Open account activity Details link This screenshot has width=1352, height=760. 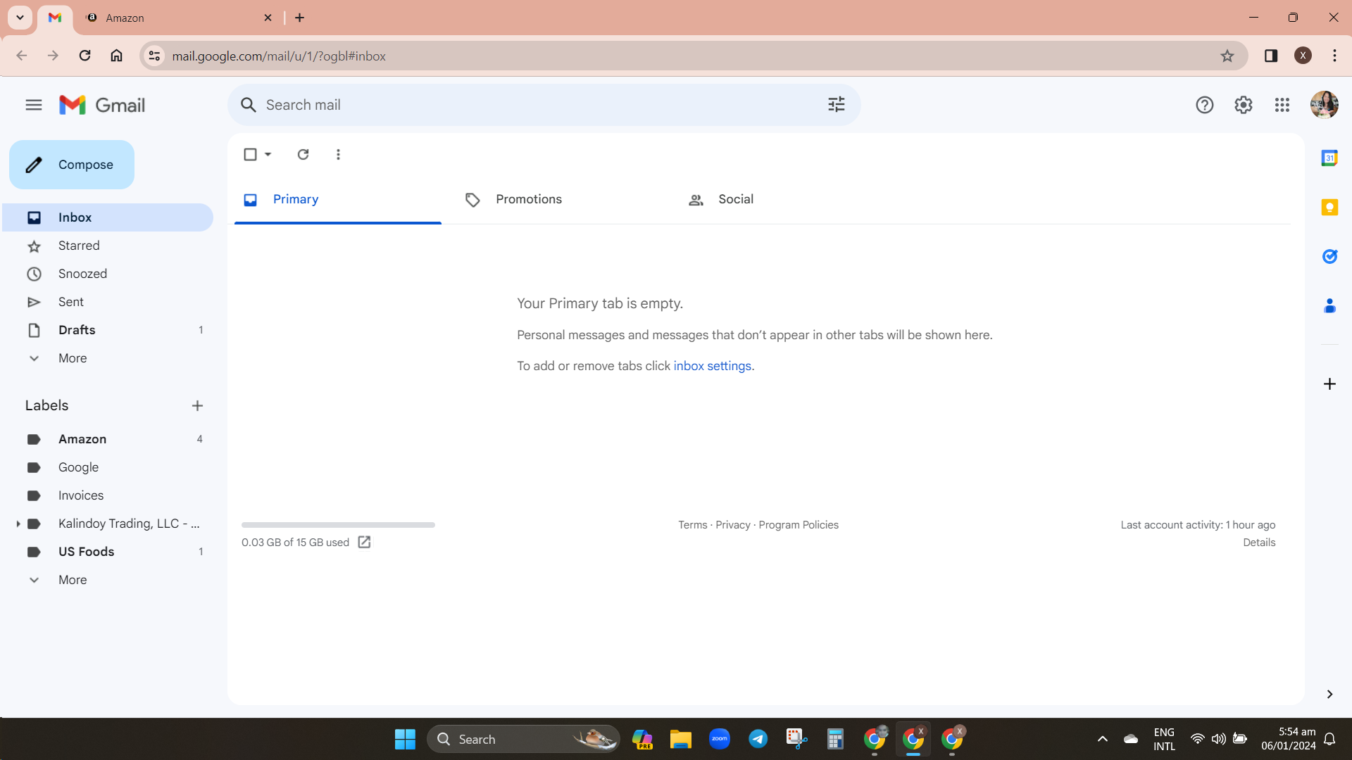point(1259,543)
